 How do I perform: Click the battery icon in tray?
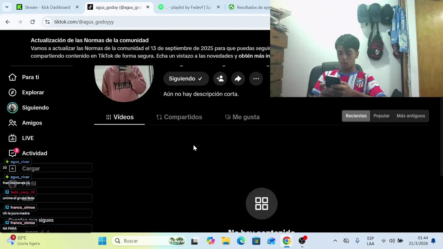[x=400, y=241]
